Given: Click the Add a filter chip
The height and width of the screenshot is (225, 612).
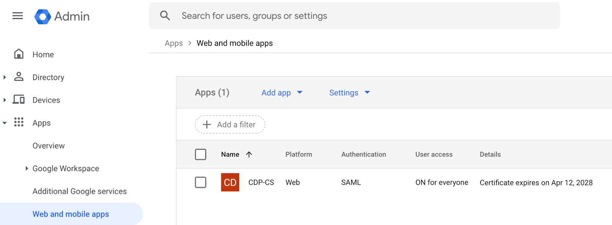Looking at the screenshot, I should (230, 124).
